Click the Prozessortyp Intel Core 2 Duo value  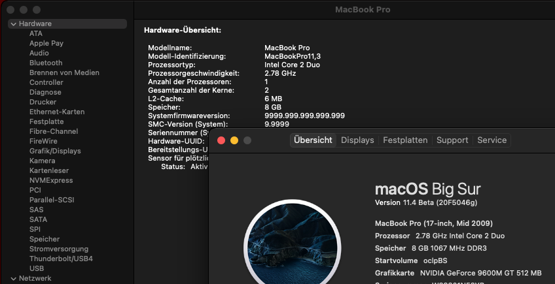(292, 65)
